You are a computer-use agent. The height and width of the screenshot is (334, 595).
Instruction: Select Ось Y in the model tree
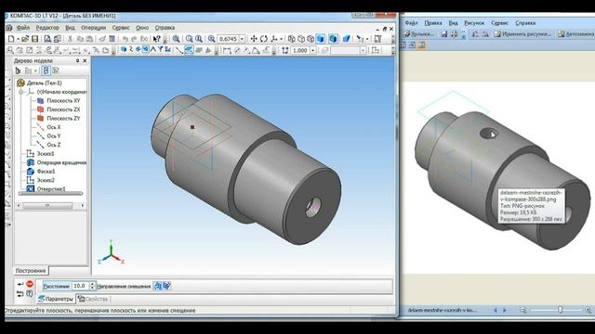54,136
